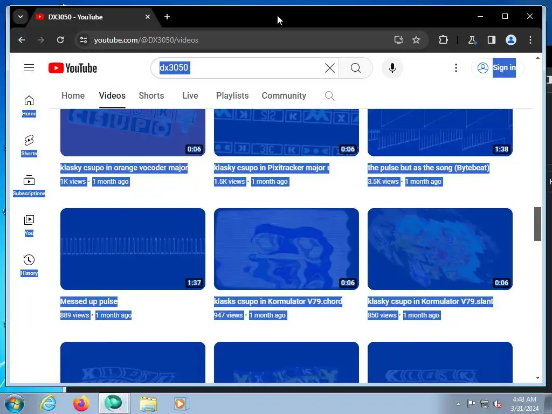Open the Home sidebar item
This screenshot has height=414, width=552.
29,106
